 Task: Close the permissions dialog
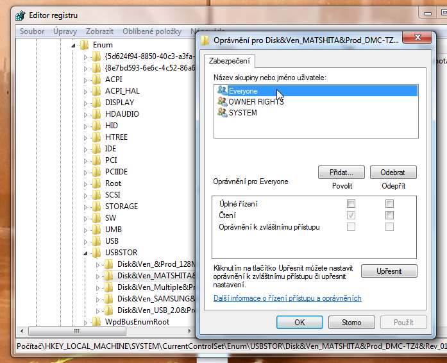pos(417,37)
